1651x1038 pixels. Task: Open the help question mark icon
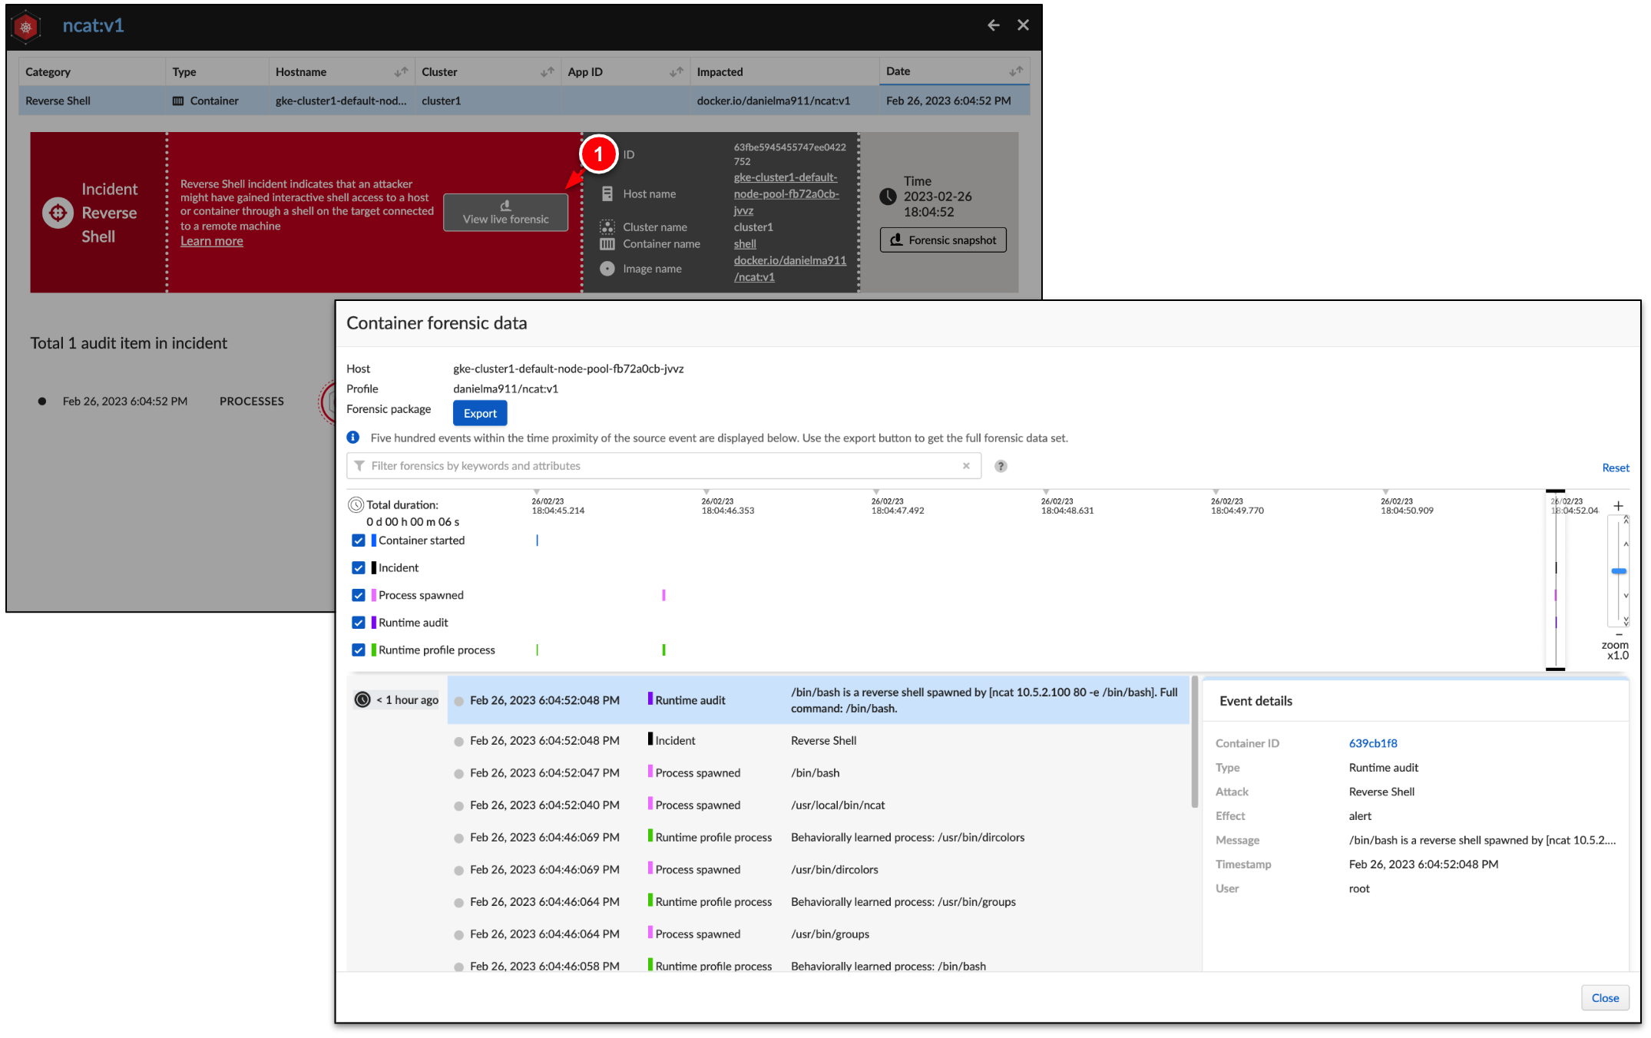coord(1000,465)
